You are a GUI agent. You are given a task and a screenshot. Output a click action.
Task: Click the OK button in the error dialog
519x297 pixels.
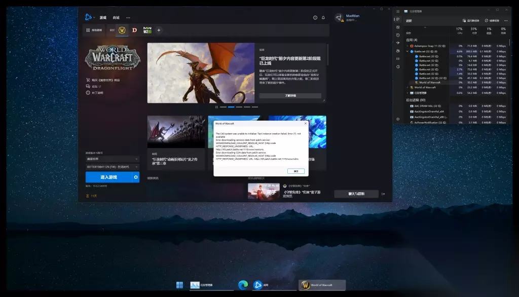click(x=295, y=171)
